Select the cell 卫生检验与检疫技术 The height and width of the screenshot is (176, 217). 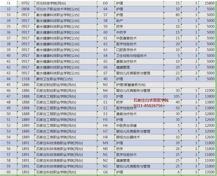click(x=139, y=55)
